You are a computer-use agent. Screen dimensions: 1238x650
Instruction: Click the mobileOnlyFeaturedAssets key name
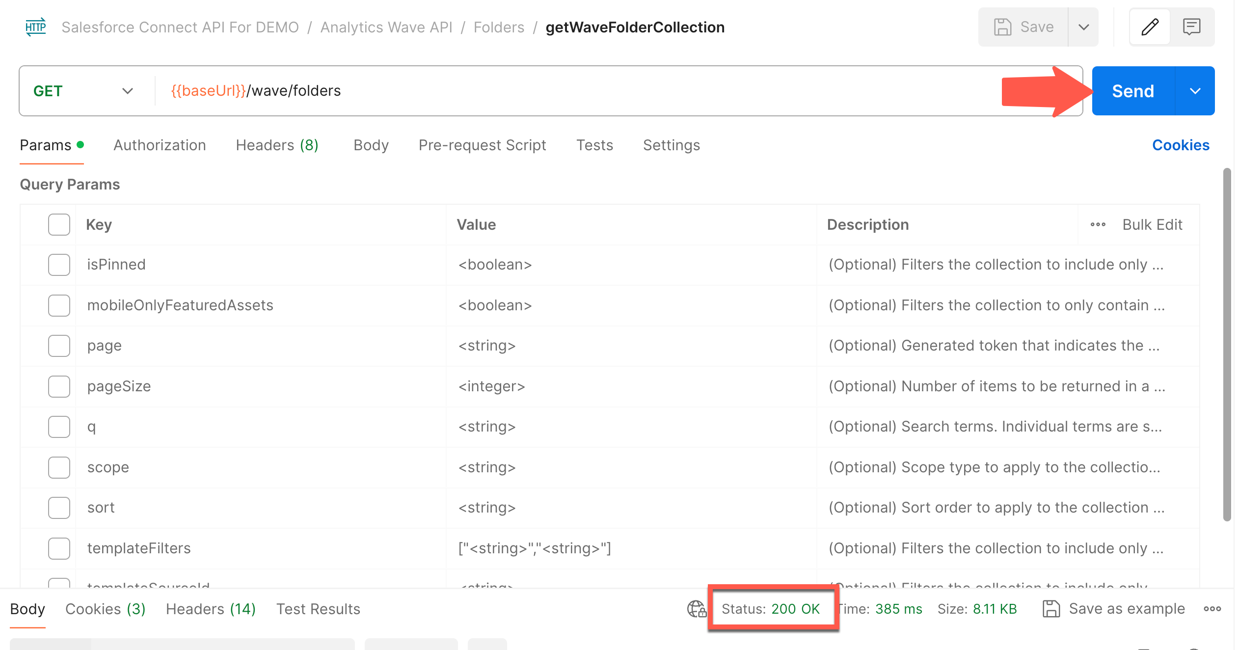click(180, 305)
